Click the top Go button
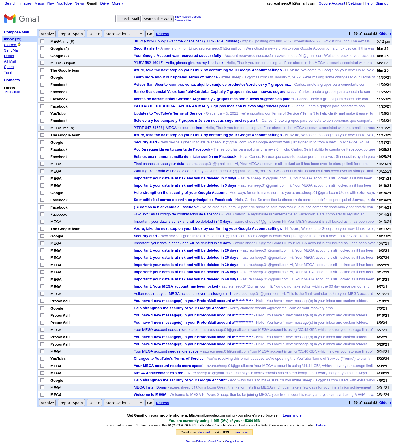The width and height of the screenshot is (394, 446). 150,34
